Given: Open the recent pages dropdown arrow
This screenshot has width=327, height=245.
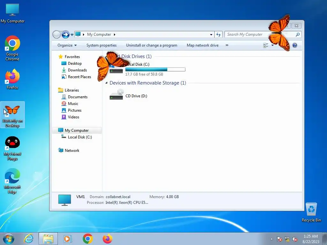Looking at the screenshot, I should pos(72,34).
